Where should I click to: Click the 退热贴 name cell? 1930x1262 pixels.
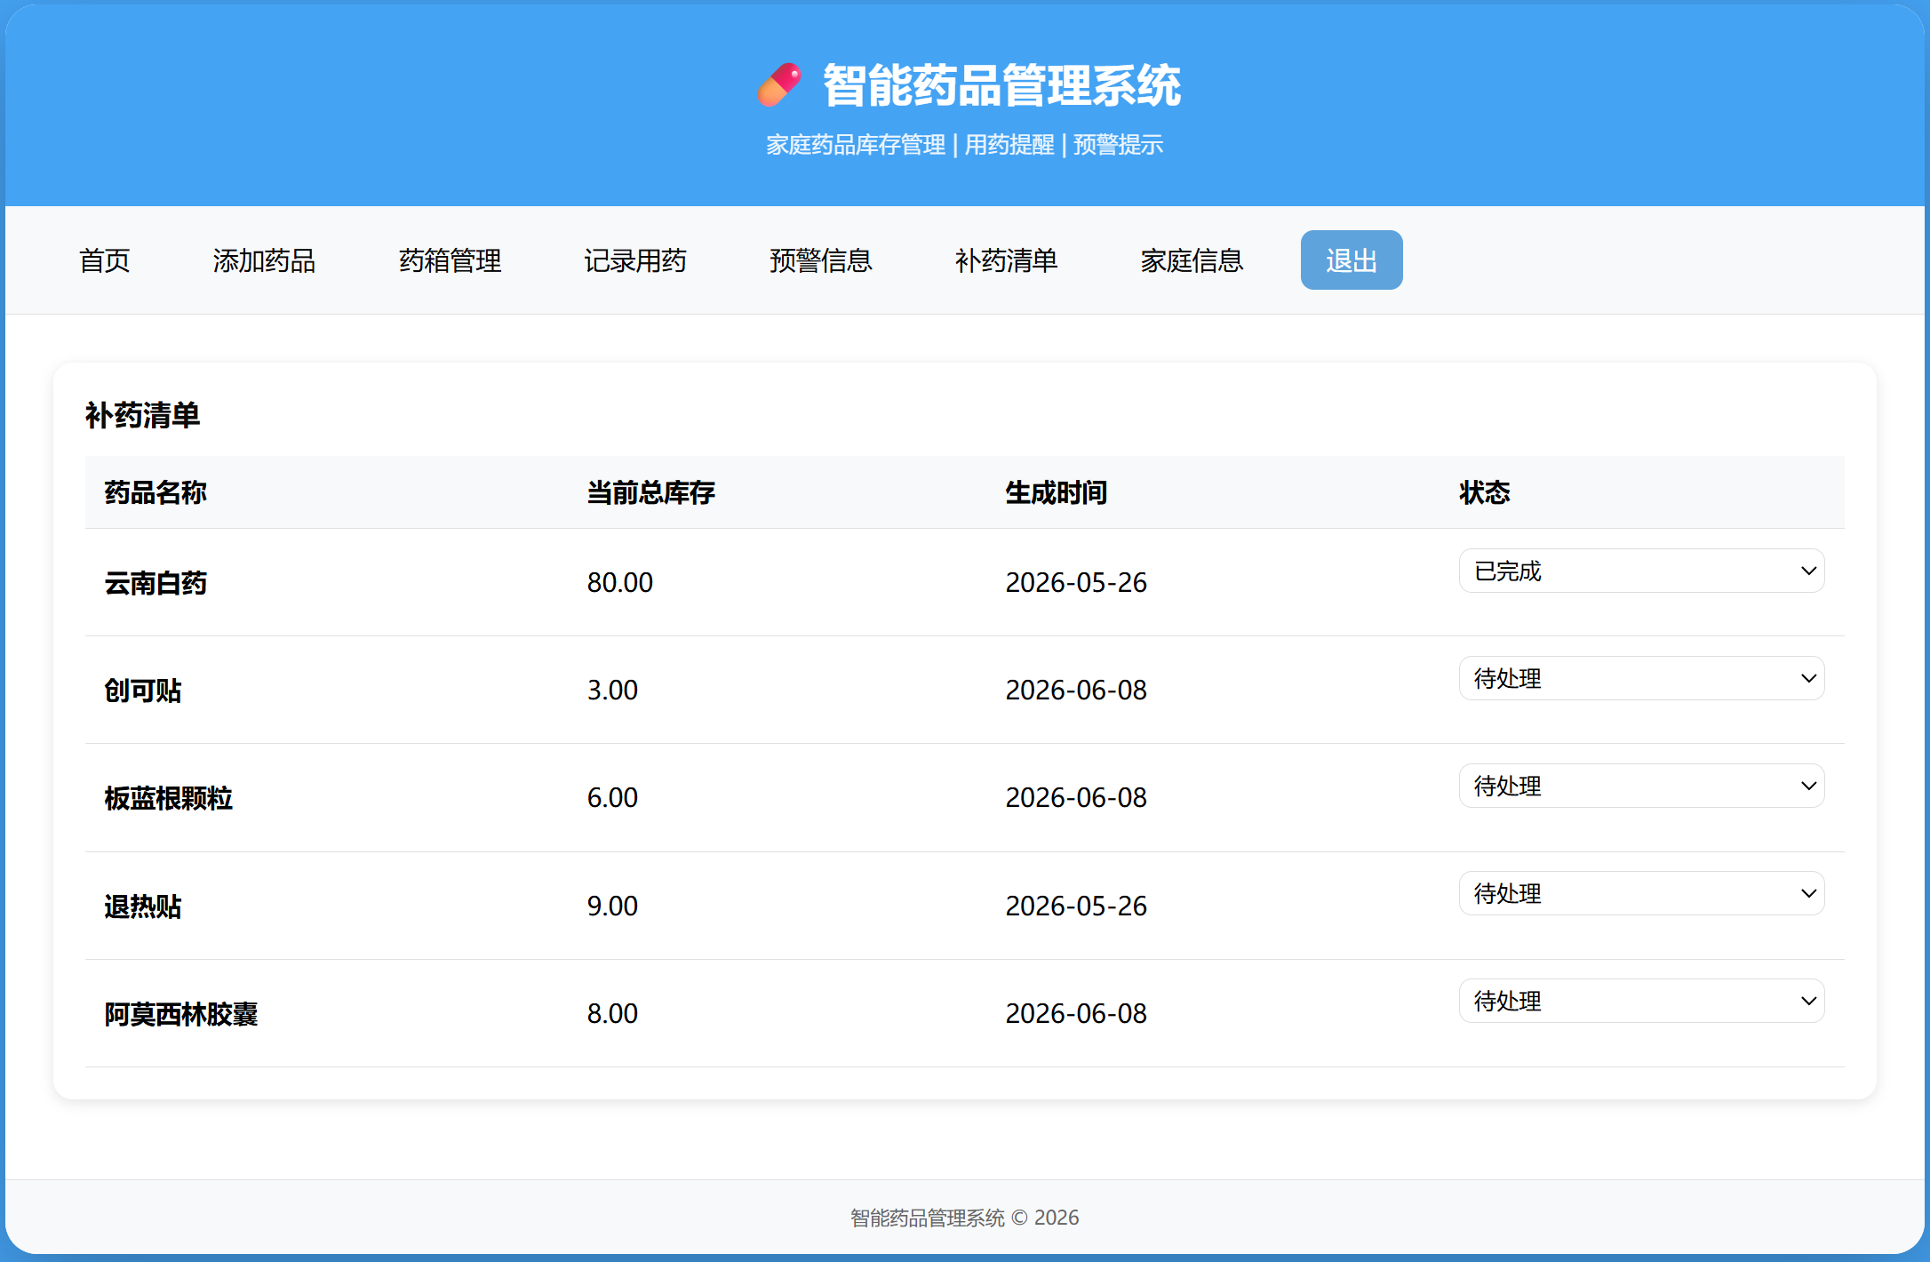click(143, 907)
